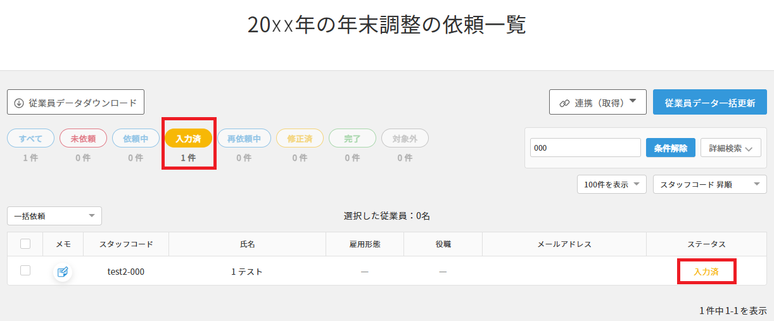Screen dimensions: 774x321
Task: Show the 再依頼中 status filter
Action: (244, 139)
